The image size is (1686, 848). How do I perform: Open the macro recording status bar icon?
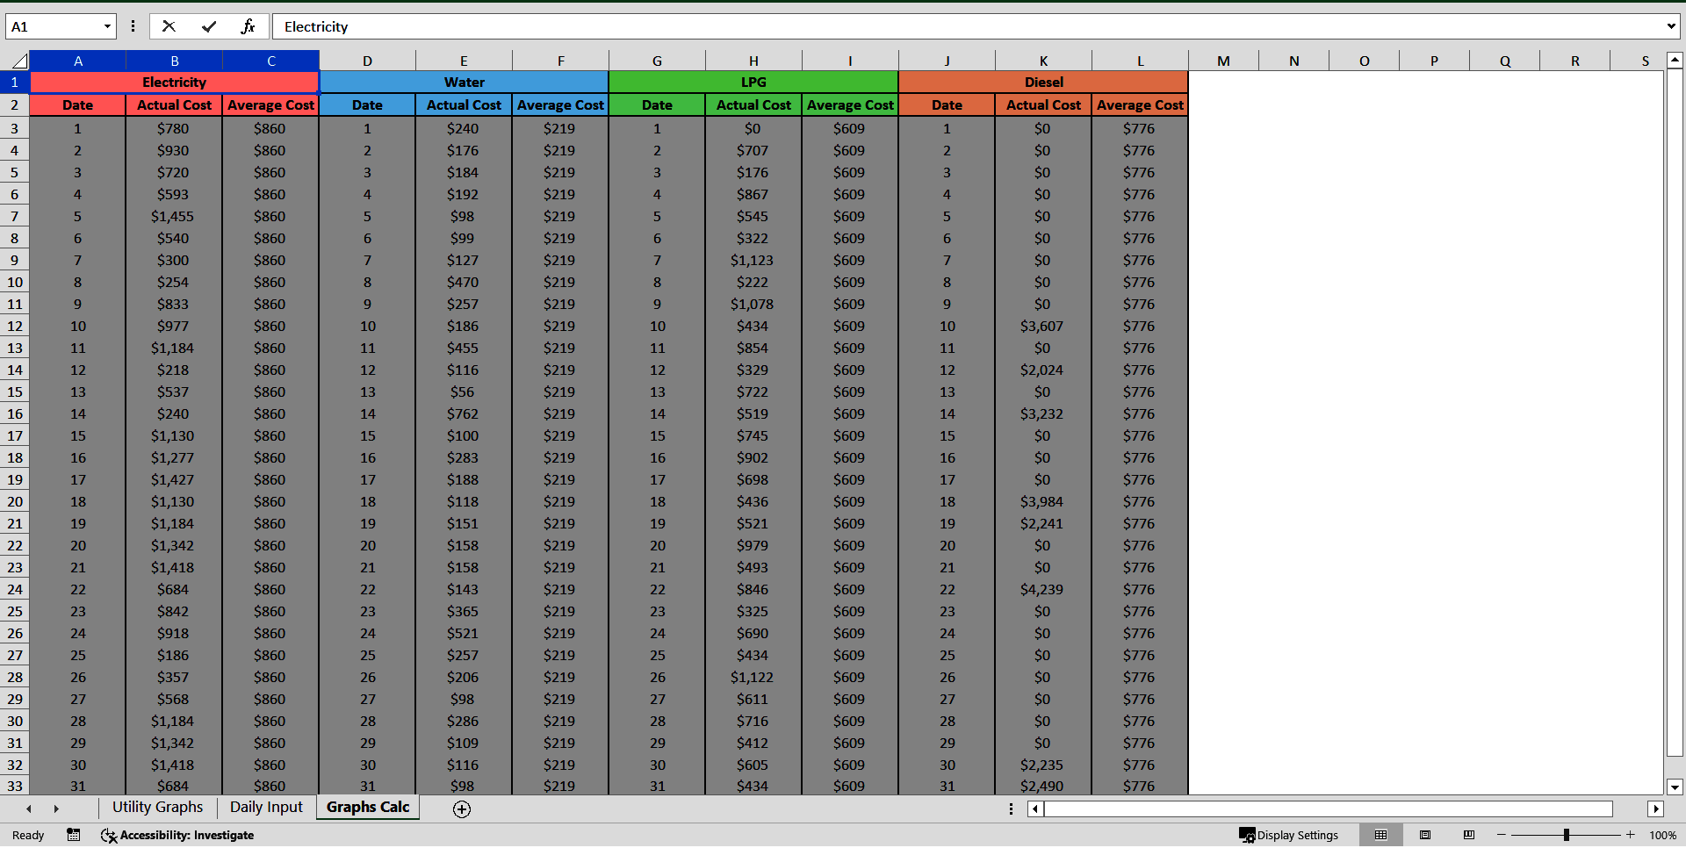tap(74, 835)
